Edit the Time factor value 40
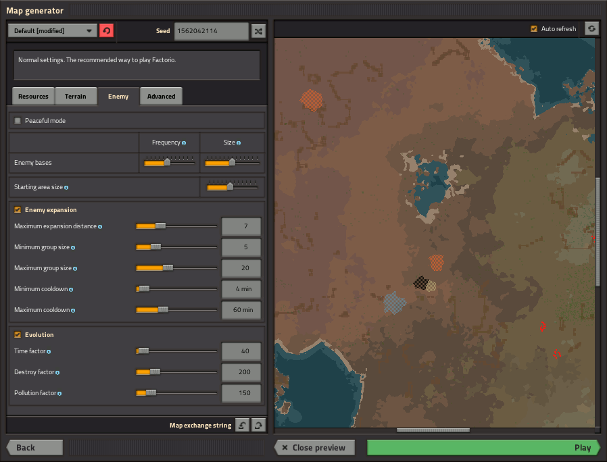The height and width of the screenshot is (462, 607). click(x=241, y=351)
